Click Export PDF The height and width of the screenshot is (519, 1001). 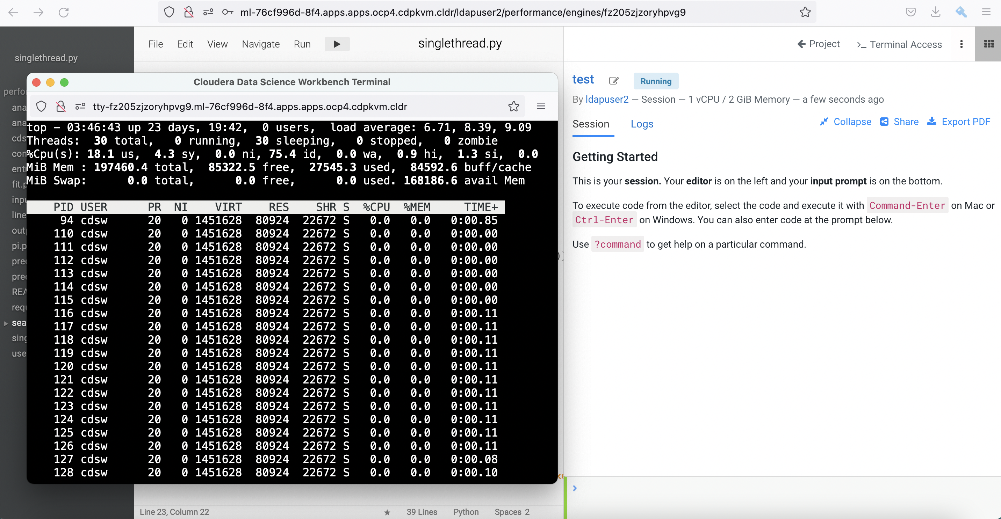point(959,122)
